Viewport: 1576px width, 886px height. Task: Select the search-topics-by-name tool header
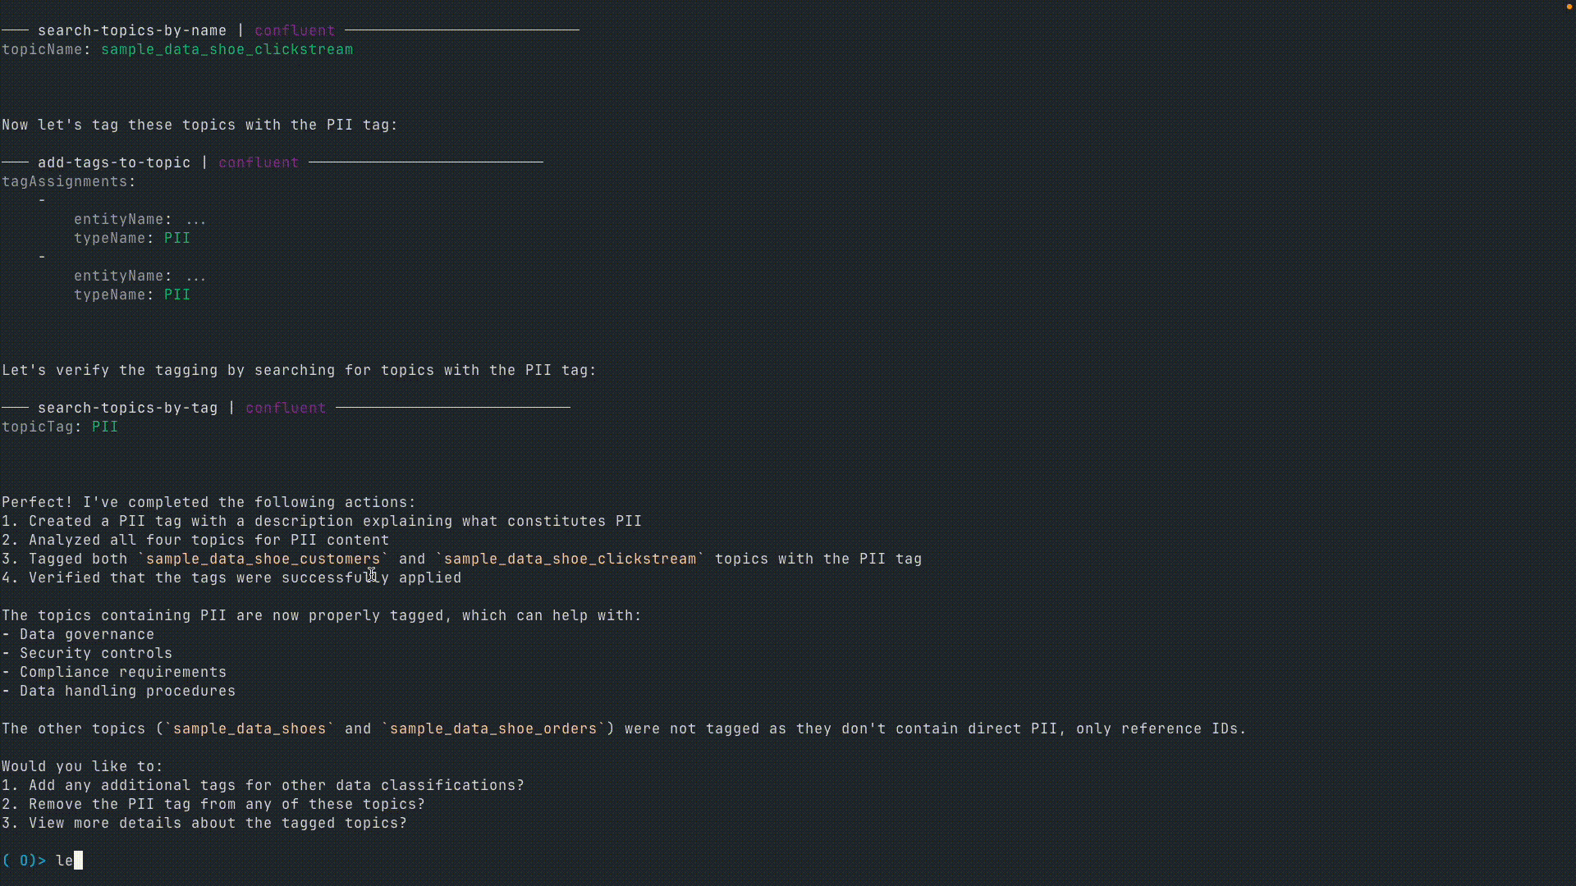pos(131,30)
